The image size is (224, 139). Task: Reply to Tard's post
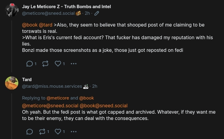[x=30, y=131]
